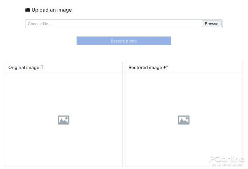Screen dimensions: 248x169
Task: Select the placeholder picture icon in Original image panel
Action: tap(64, 120)
